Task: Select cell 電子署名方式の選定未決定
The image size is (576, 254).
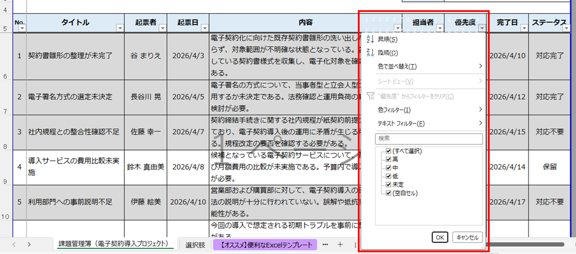Action: (75, 97)
